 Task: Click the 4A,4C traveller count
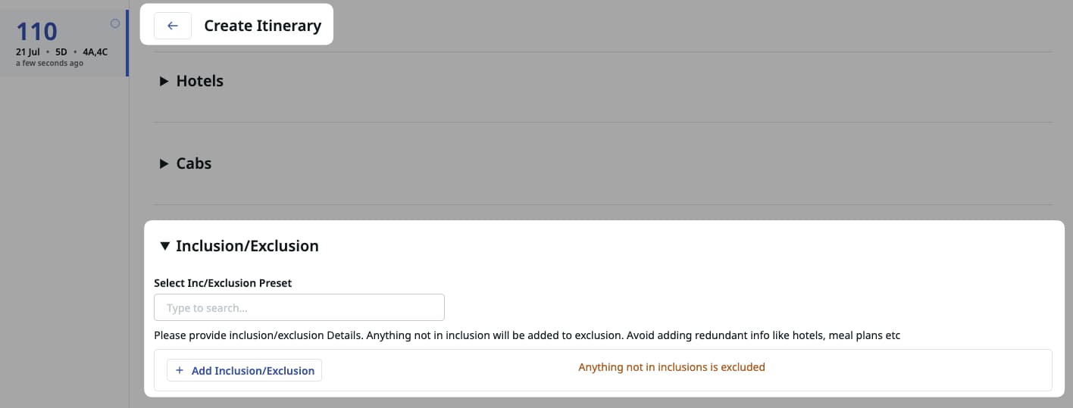pyautogui.click(x=95, y=52)
